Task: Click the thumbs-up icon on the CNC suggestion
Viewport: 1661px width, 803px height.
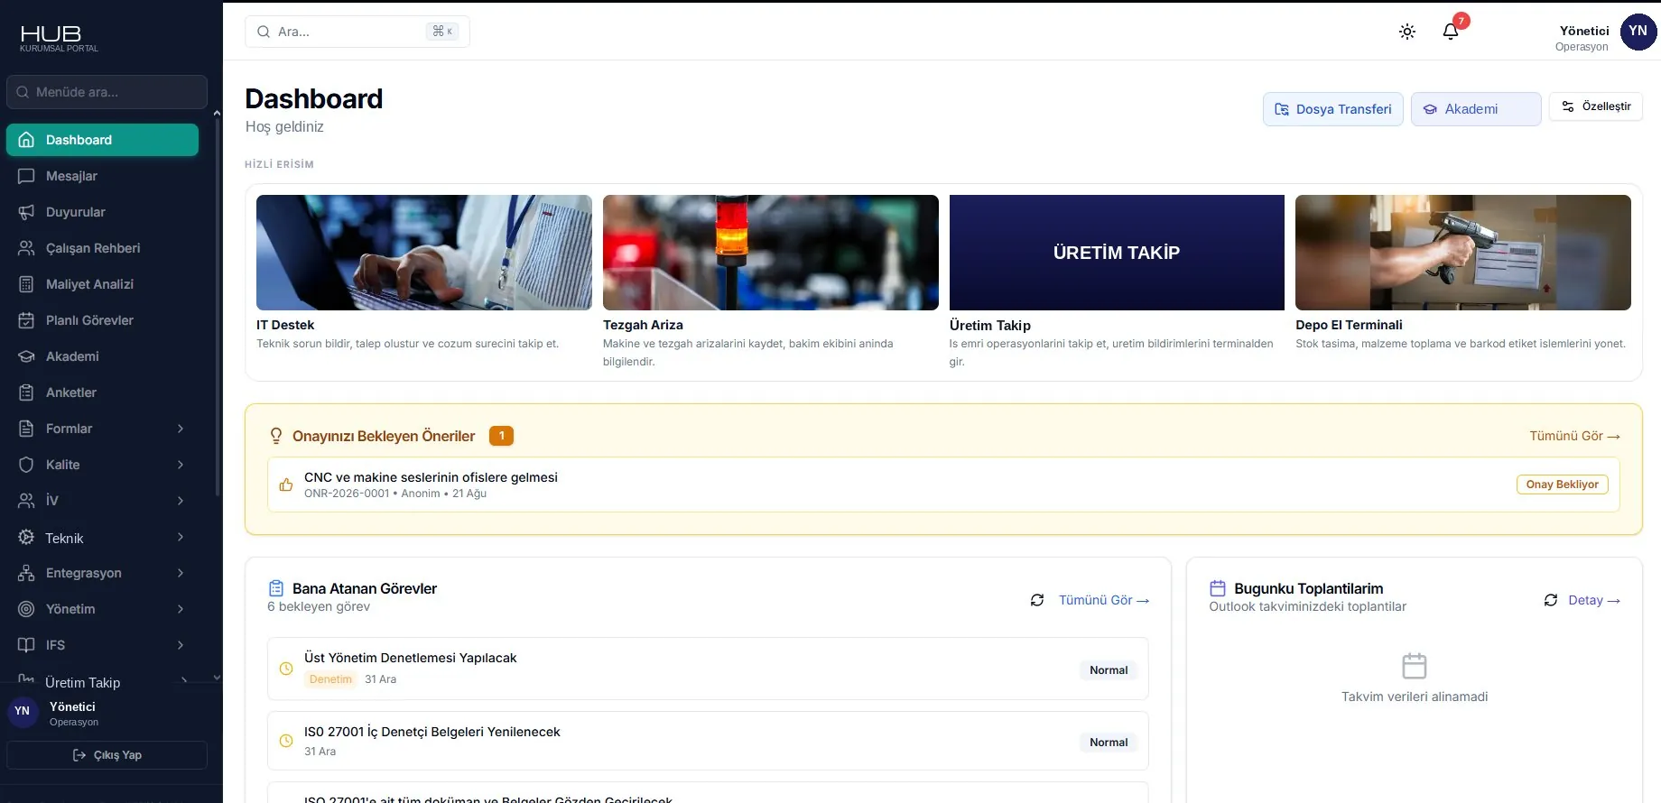Action: [286, 485]
